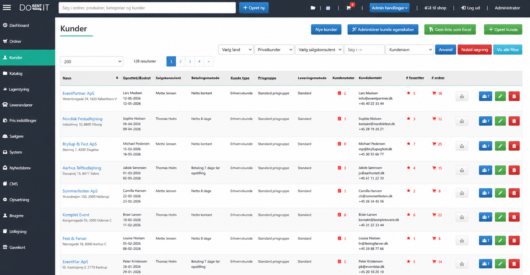
Task: Click Log ud link
Action: click(471, 8)
